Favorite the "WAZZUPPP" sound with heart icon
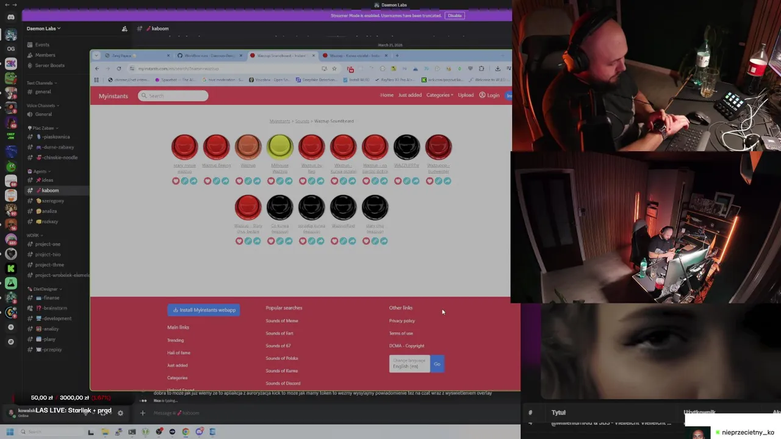Screen dimensions: 781x439 398,181
